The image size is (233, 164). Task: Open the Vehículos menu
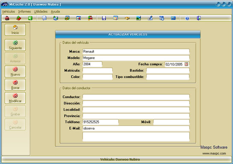[x=9, y=12]
